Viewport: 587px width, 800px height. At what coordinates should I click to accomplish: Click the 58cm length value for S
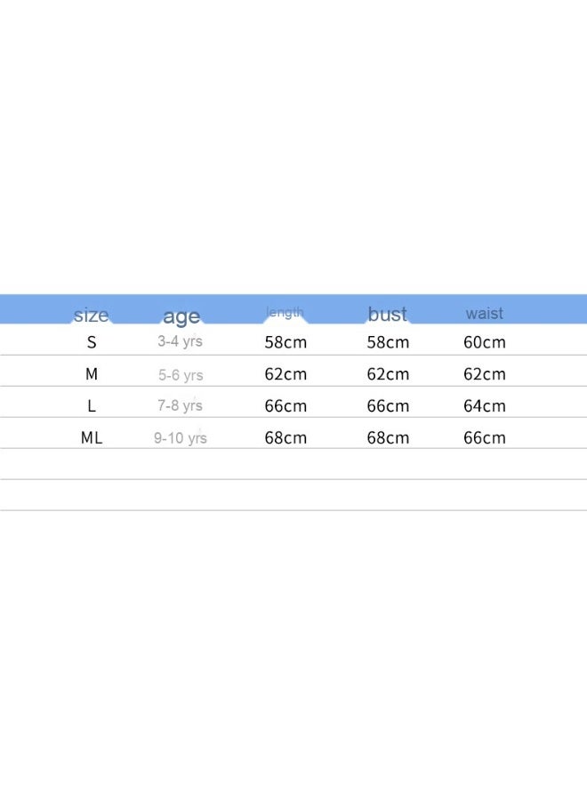(285, 342)
